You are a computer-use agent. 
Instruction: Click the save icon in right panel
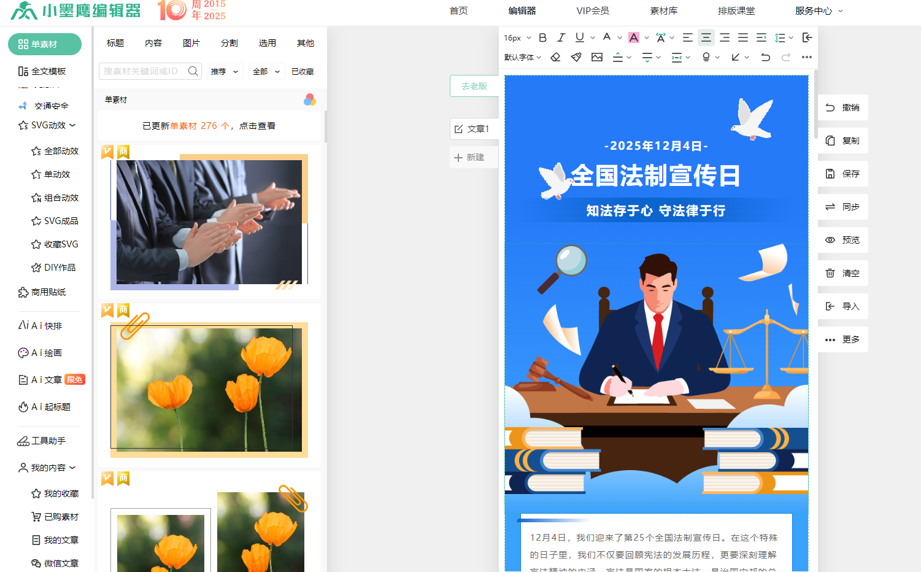point(830,174)
